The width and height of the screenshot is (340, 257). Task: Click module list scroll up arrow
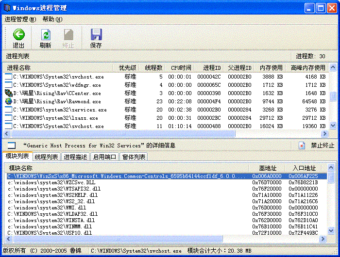331,168
